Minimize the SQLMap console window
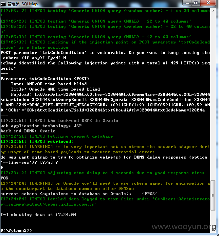219x236 pixels. click(187, 3)
